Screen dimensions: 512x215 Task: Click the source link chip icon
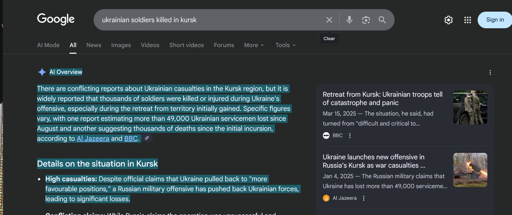[147, 138]
